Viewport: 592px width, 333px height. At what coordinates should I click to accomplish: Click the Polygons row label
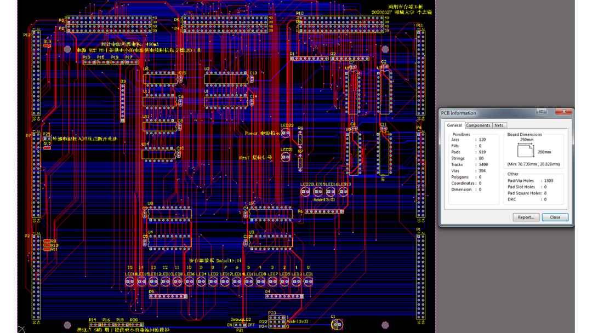tap(460, 177)
